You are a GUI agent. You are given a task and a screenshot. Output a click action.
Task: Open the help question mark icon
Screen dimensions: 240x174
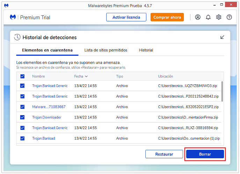[229, 17]
